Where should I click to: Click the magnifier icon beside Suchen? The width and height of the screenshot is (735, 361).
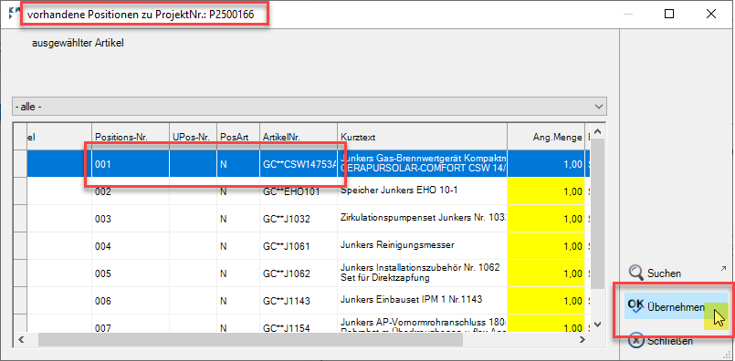[x=635, y=272]
